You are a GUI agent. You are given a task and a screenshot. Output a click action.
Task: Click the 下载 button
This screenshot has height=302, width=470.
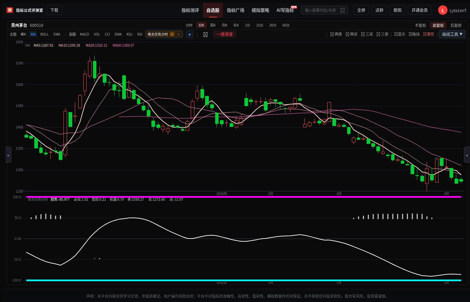click(x=54, y=10)
